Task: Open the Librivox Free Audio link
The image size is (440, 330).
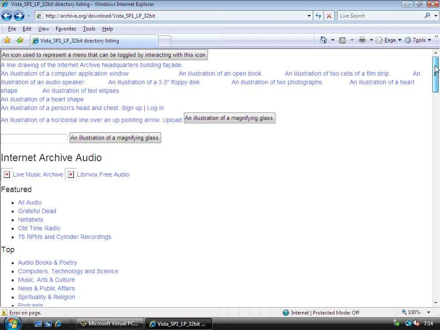Action: pyautogui.click(x=103, y=174)
